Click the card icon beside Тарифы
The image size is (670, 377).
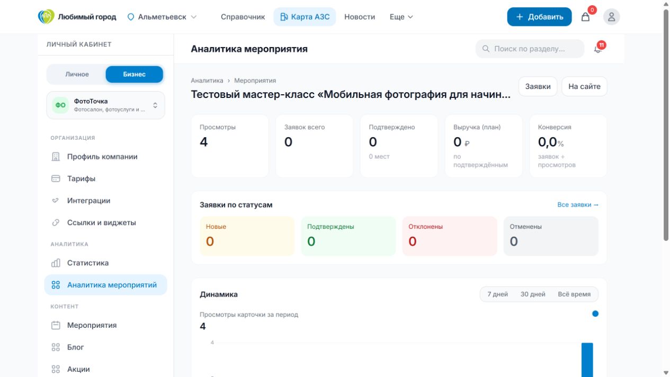pyautogui.click(x=56, y=178)
